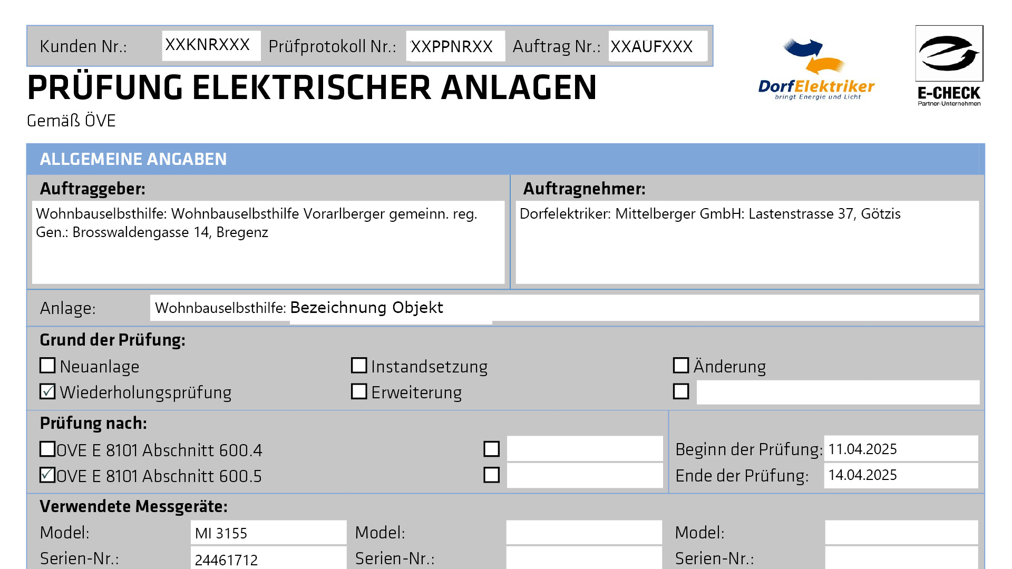Uncheck the Wiederholungsprüfung checkbox
Image resolution: width=1012 pixels, height=569 pixels.
click(x=47, y=391)
